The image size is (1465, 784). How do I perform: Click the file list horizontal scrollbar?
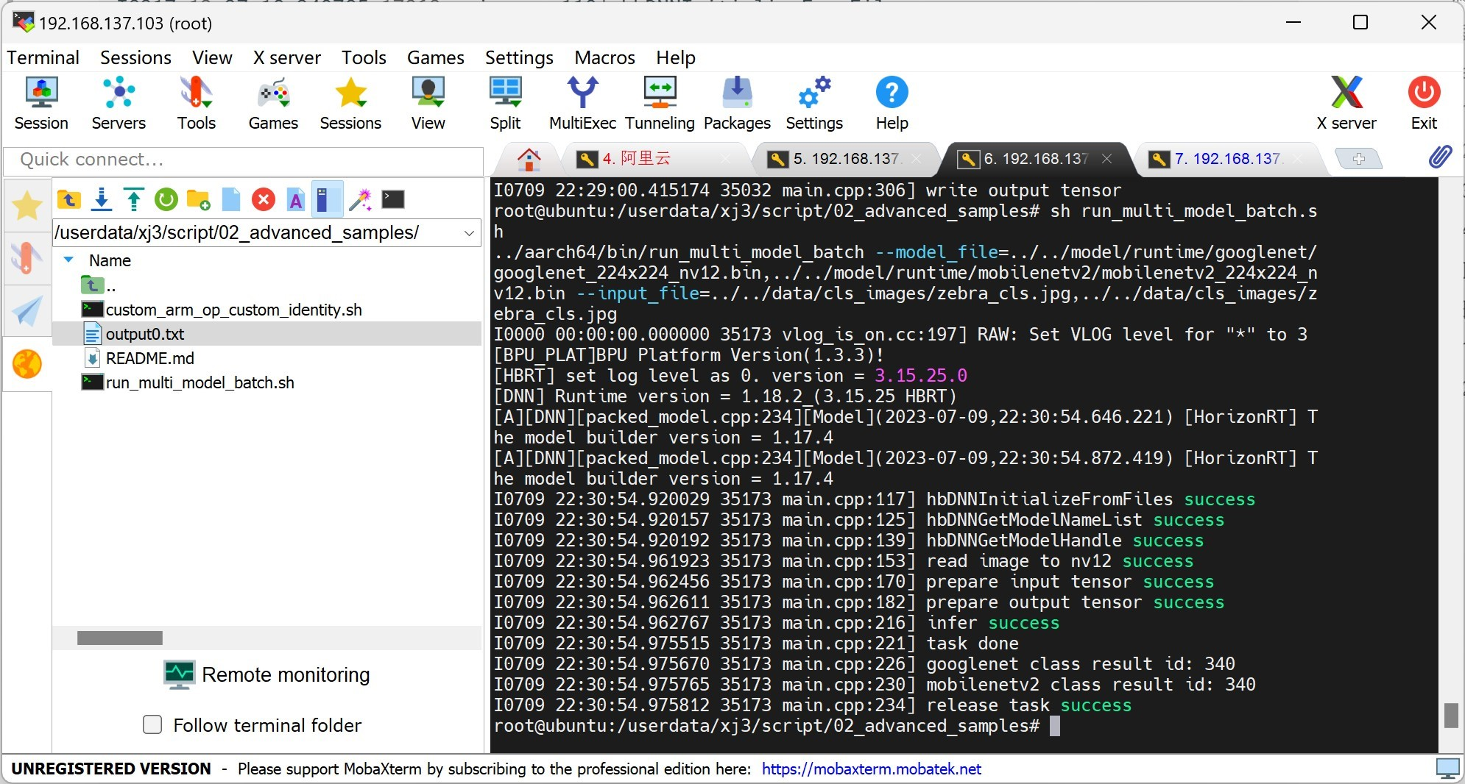point(120,638)
